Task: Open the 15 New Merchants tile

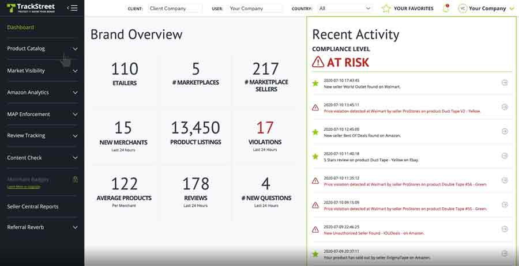Action: 124,136
